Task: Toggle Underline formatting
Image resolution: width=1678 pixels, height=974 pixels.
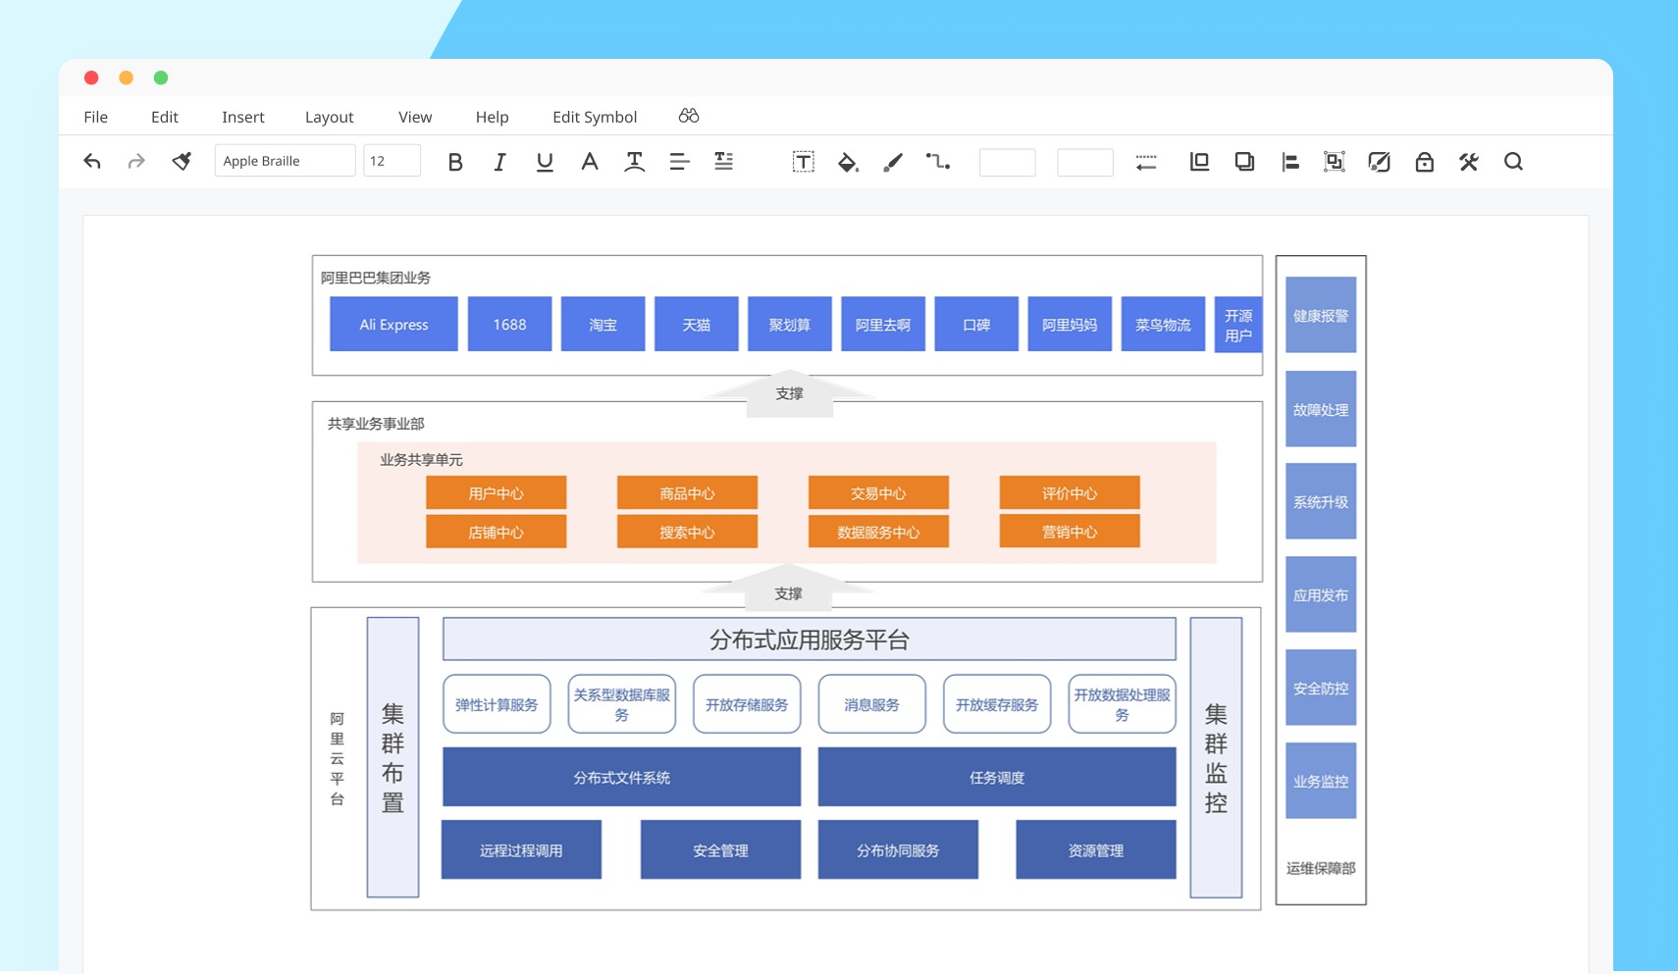Action: pyautogui.click(x=545, y=162)
